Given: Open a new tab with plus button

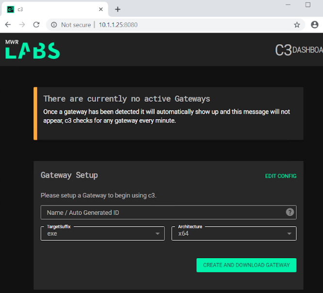Looking at the screenshot, I should click(118, 9).
